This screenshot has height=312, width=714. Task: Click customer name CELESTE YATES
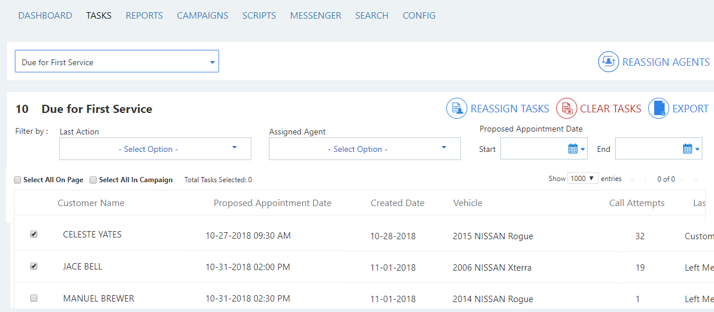click(92, 235)
